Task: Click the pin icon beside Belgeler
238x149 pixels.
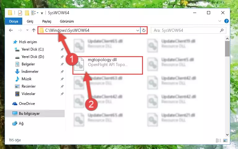Action: (x=62, y=64)
